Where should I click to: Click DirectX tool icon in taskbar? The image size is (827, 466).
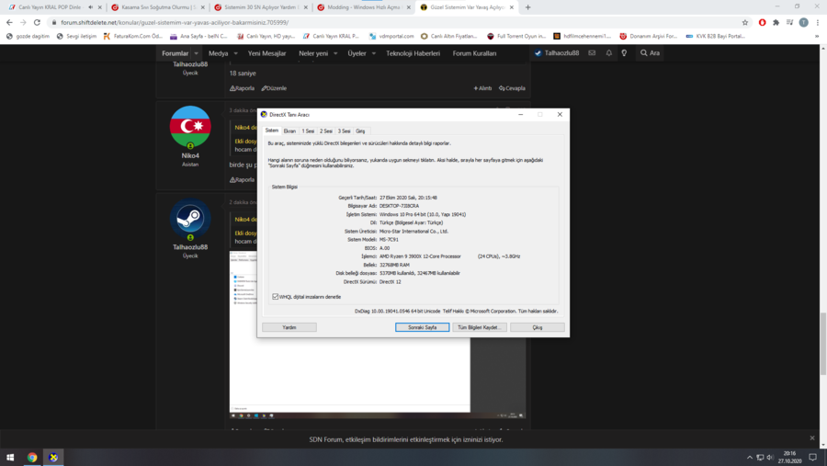(53, 458)
